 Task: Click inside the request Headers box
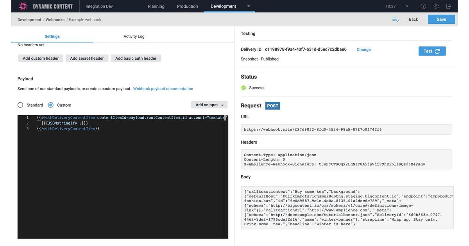[346, 159]
